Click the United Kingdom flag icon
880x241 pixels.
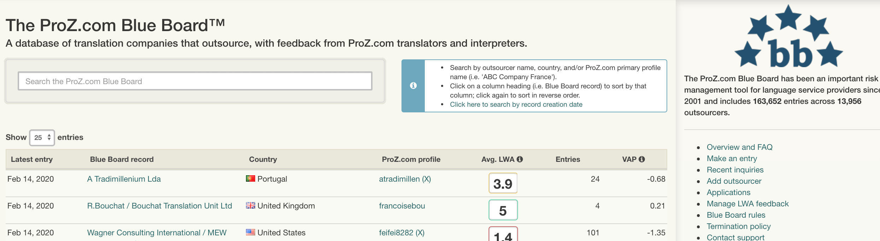[251, 205]
